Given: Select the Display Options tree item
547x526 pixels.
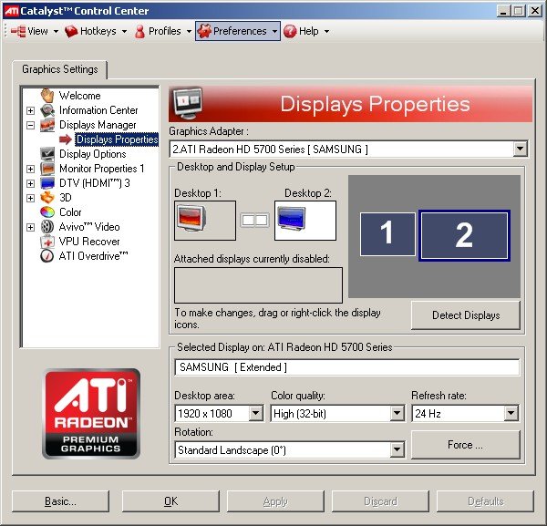Looking at the screenshot, I should pos(92,154).
